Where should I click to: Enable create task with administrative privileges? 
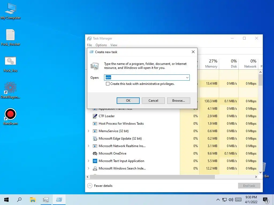(108, 84)
